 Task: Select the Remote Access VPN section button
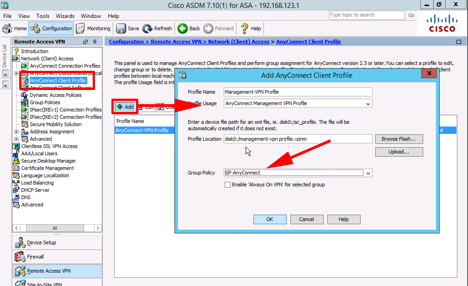[57, 271]
